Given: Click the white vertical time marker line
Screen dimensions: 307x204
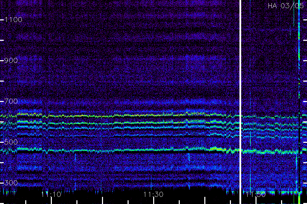Looking at the screenshot, I should pos(240,102).
